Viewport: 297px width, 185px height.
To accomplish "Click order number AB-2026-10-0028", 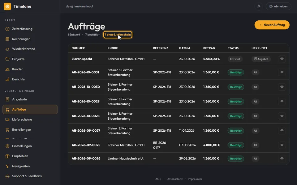I will click(85, 116).
